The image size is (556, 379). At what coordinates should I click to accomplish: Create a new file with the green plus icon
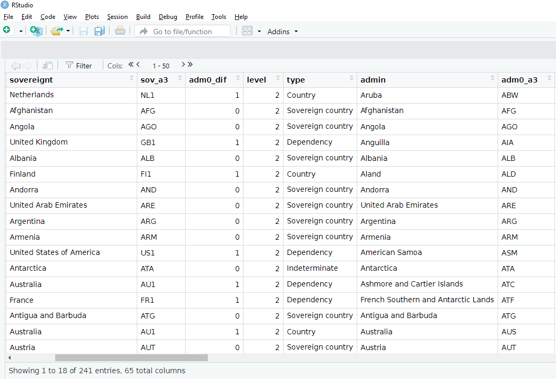coord(7,30)
